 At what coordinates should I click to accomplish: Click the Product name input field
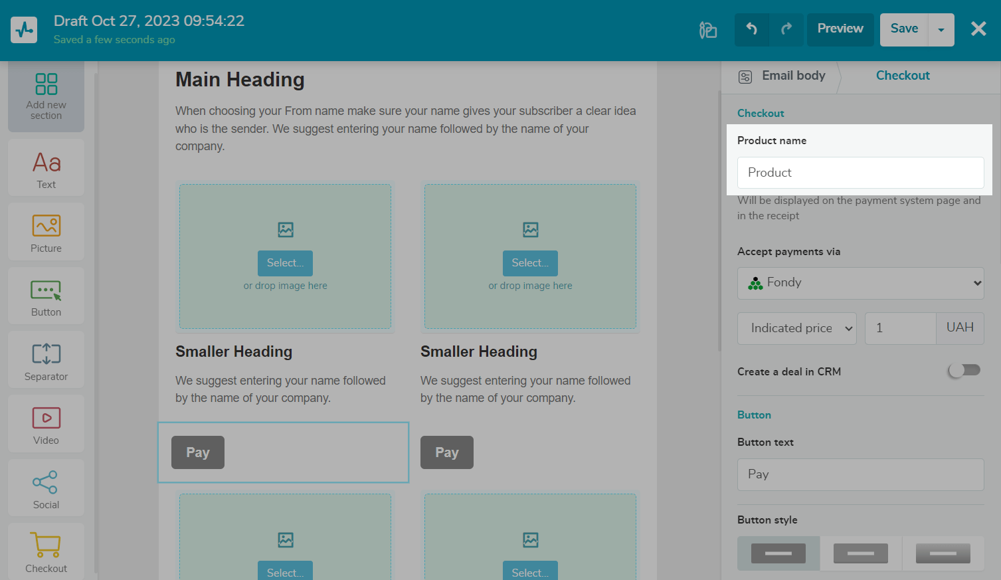pyautogui.click(x=860, y=173)
